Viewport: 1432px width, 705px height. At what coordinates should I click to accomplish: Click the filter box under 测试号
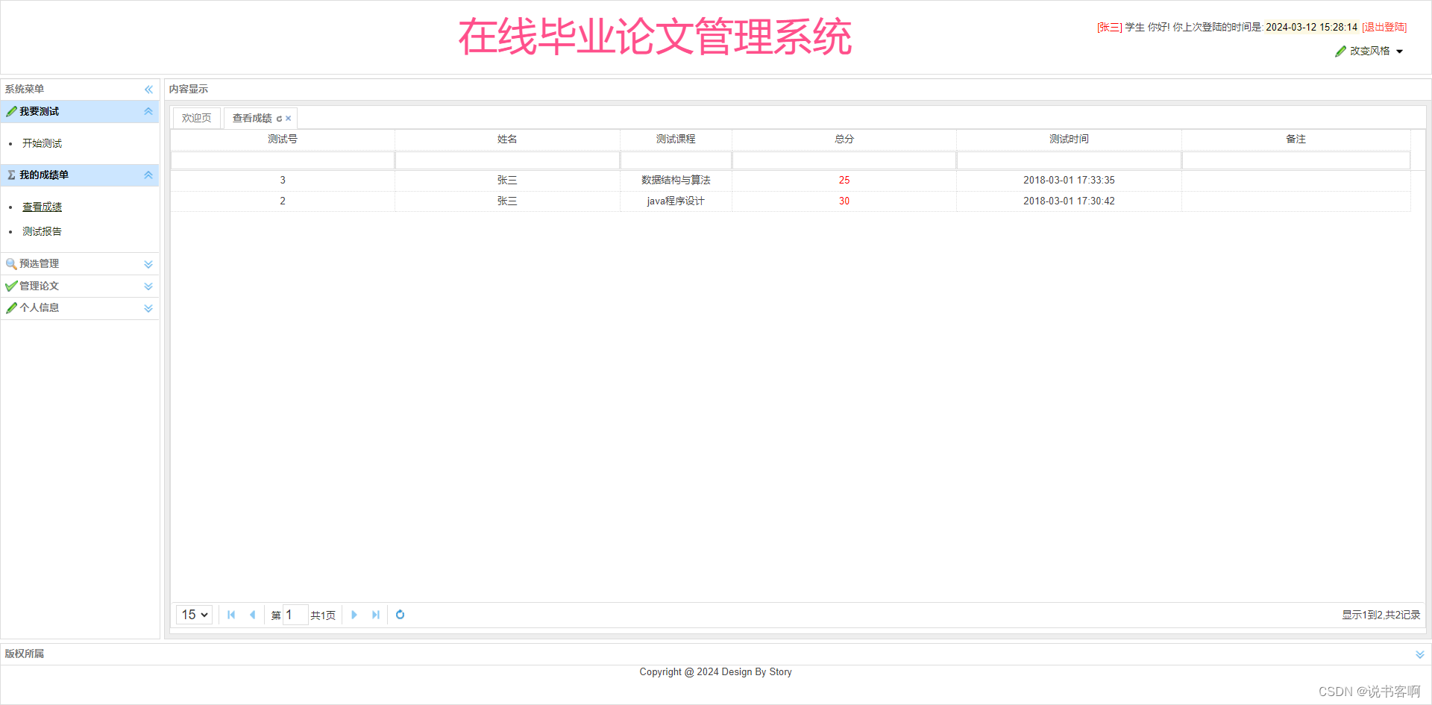pyautogui.click(x=283, y=160)
